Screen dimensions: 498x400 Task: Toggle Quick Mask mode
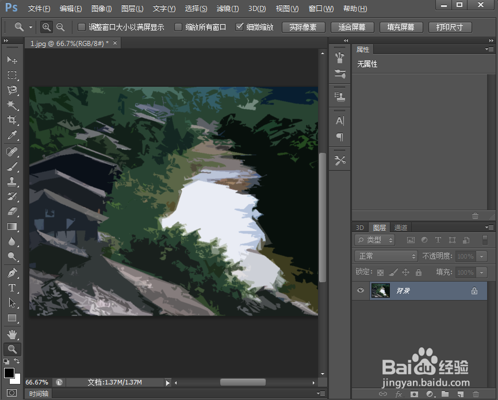[12, 393]
